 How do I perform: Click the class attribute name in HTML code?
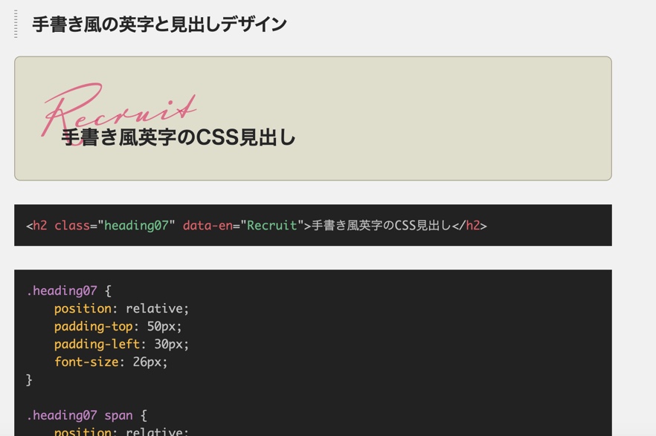71,226
